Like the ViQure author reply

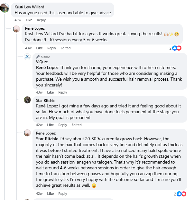coord(50,92)
